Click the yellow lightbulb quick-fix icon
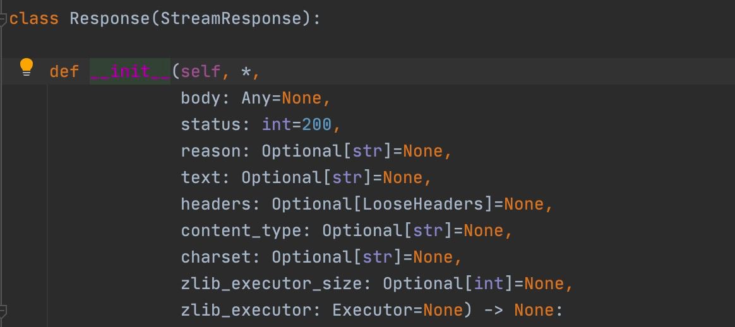The width and height of the screenshot is (735, 327). [x=26, y=67]
